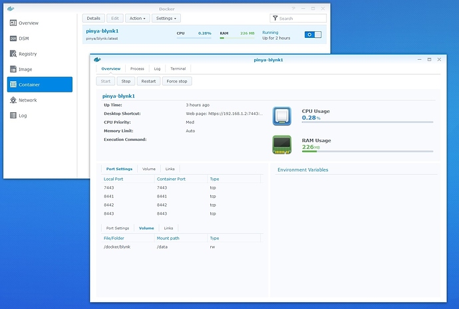Click the /docker/blynk folder entry

[x=117, y=247]
